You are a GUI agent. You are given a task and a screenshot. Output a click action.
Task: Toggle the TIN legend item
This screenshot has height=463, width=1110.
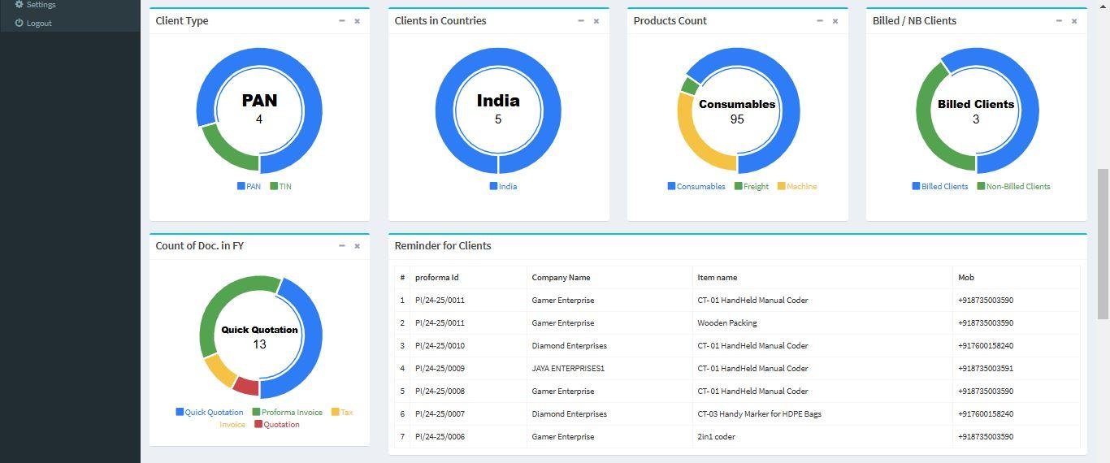point(281,186)
